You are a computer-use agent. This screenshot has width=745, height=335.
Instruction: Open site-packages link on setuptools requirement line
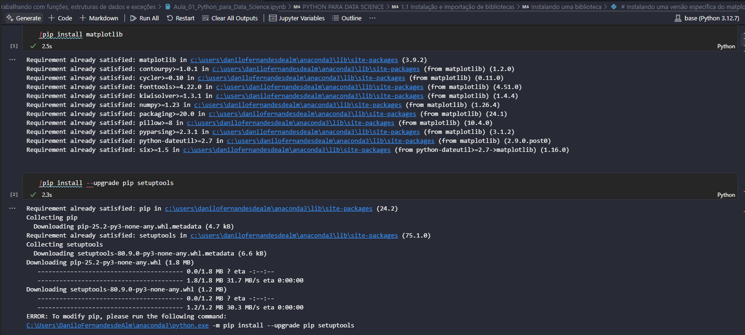point(294,236)
